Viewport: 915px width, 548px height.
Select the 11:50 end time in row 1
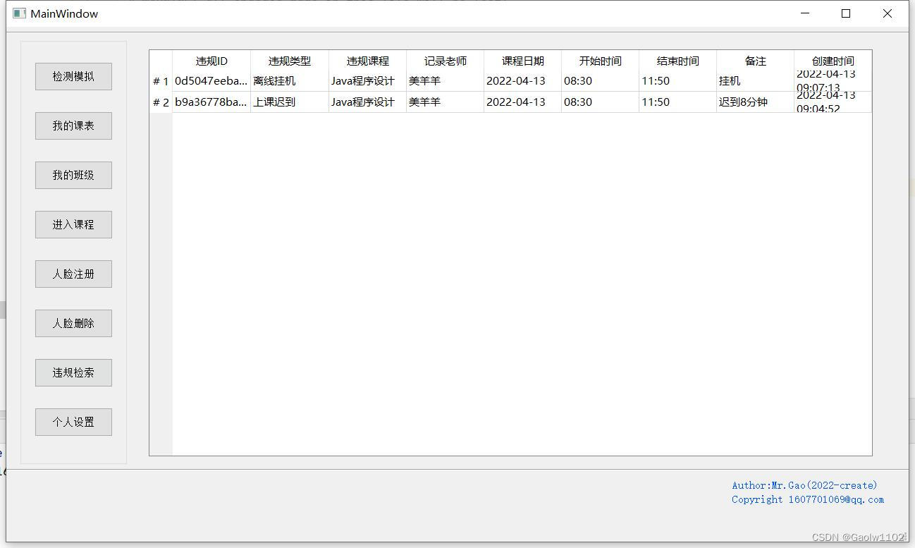click(x=677, y=81)
